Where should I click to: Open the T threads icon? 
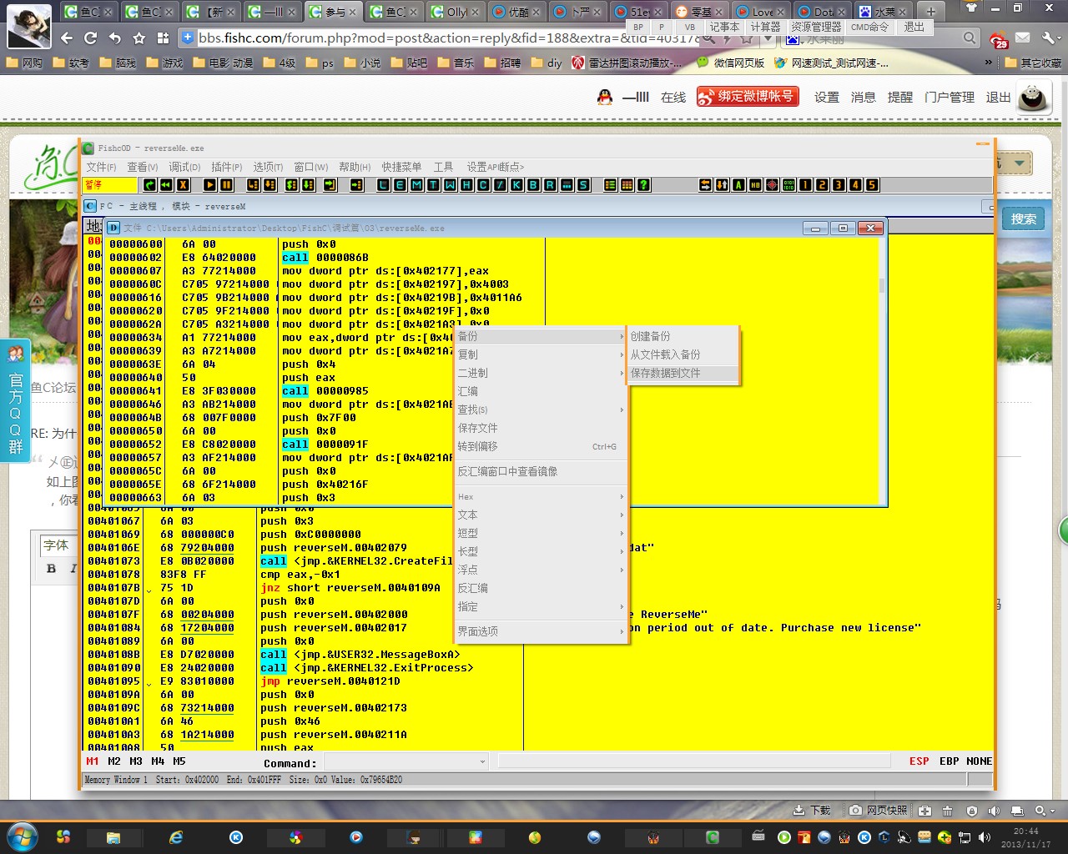433,185
